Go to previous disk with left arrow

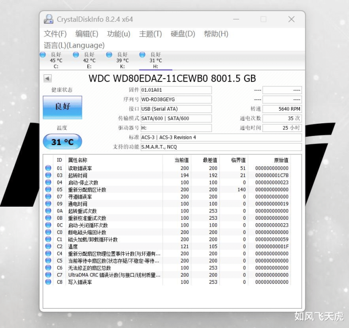(48, 78)
